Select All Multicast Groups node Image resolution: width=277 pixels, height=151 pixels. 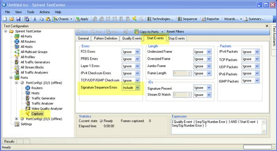tap(34, 52)
